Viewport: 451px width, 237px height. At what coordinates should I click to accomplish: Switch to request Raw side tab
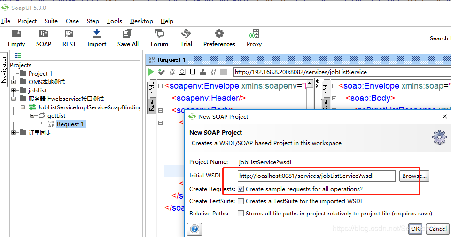(152, 106)
